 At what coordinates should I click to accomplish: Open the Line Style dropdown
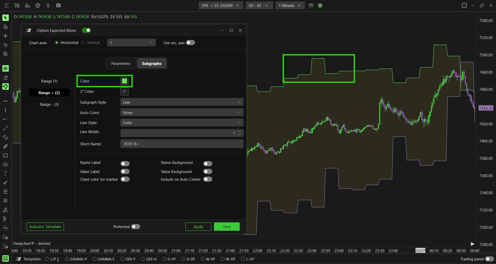coord(182,123)
